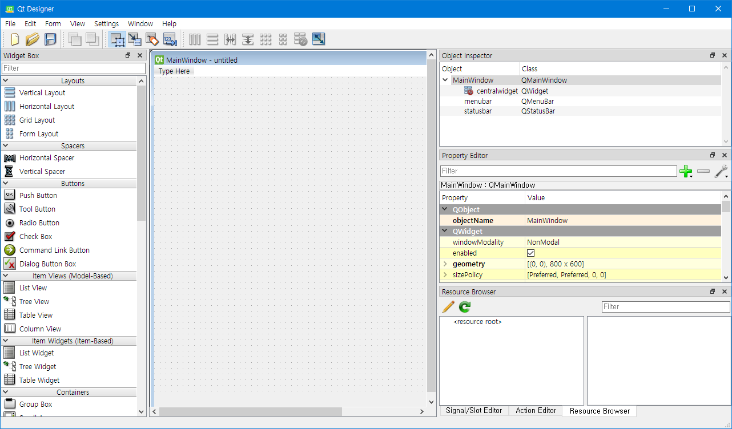The height and width of the screenshot is (429, 732).
Task: Click the pencil Edit Resources icon
Action: tap(449, 307)
